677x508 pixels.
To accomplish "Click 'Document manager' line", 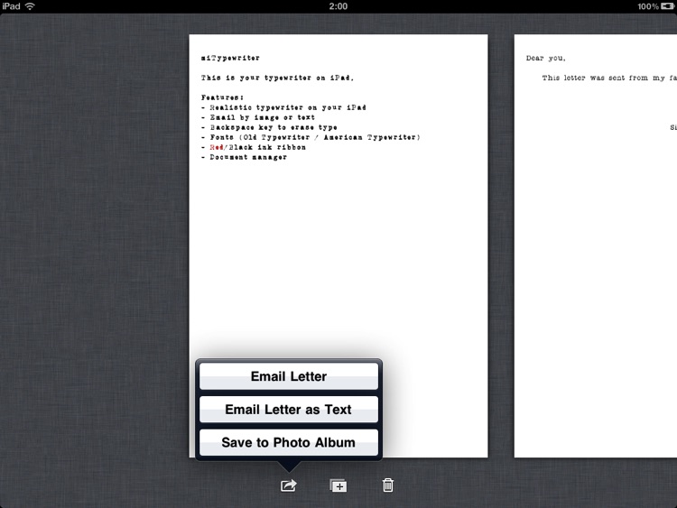I will [244, 157].
